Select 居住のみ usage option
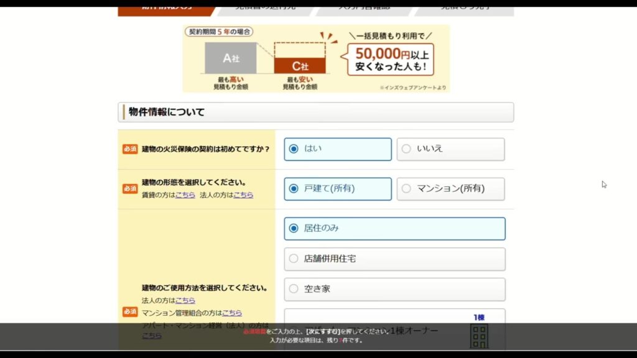This screenshot has width=637, height=358. [394, 229]
